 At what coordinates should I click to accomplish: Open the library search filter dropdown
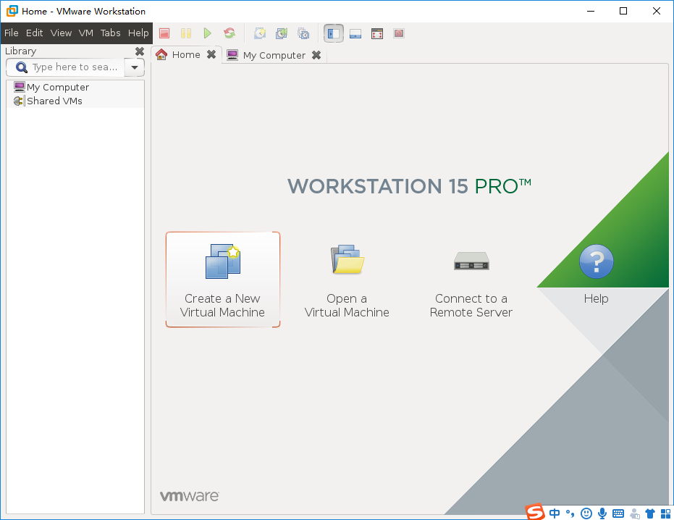coord(135,67)
